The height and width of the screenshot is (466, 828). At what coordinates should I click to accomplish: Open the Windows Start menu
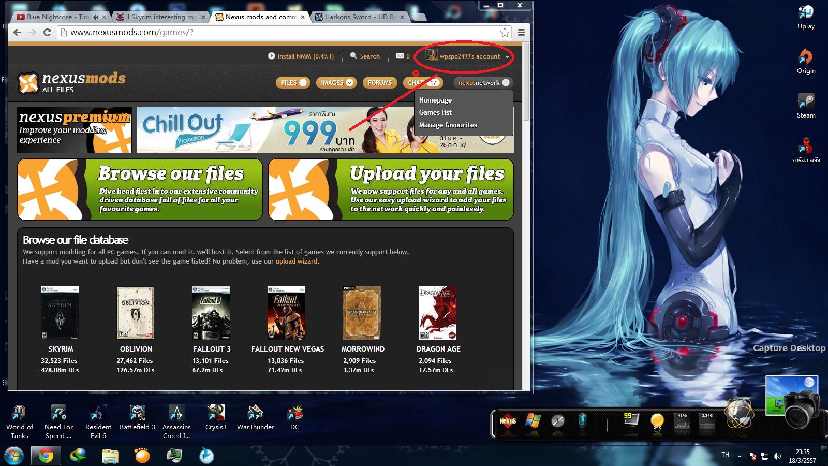pyautogui.click(x=14, y=456)
